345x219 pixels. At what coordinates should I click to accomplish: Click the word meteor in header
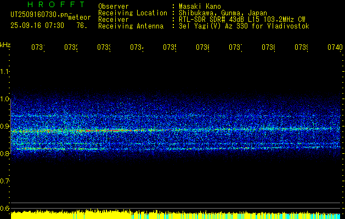80,18
